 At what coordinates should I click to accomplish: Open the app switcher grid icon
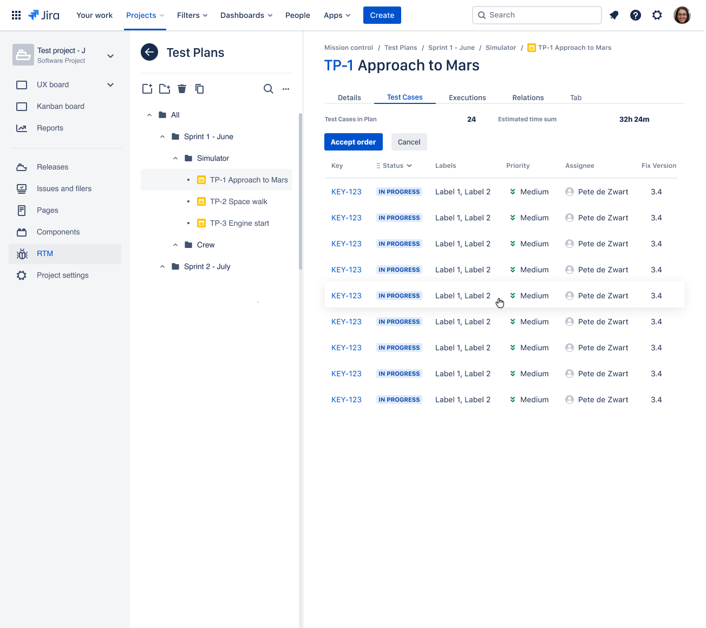click(x=16, y=15)
